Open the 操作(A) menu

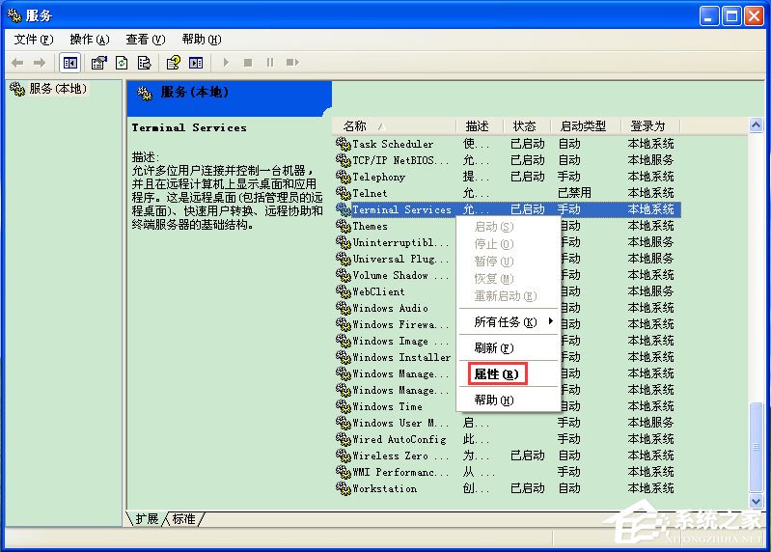click(89, 40)
